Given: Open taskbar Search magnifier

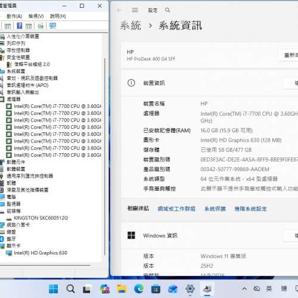Looking at the screenshot, I should [70, 289].
